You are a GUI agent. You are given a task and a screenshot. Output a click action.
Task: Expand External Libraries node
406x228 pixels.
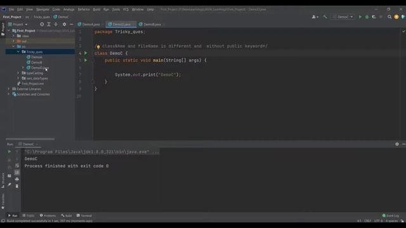9,89
